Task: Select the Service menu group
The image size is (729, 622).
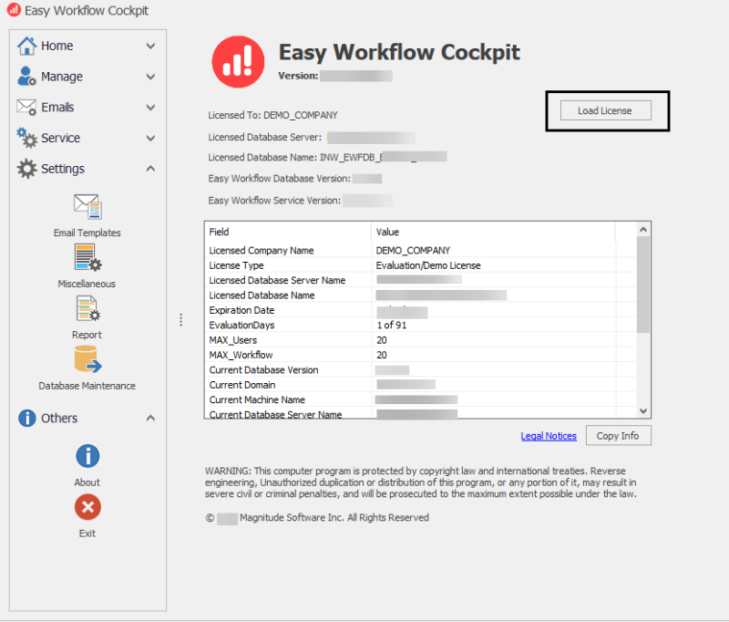Action: (61, 138)
